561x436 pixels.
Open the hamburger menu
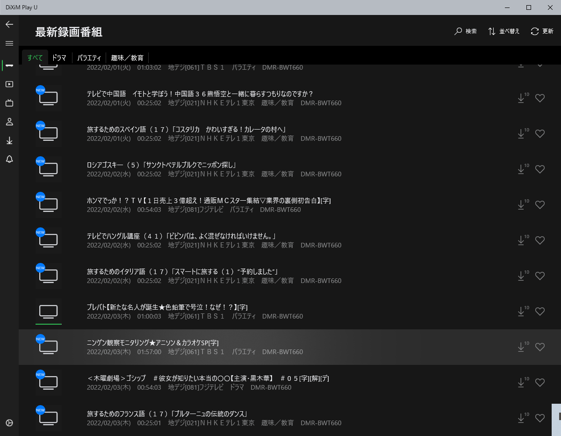9,43
